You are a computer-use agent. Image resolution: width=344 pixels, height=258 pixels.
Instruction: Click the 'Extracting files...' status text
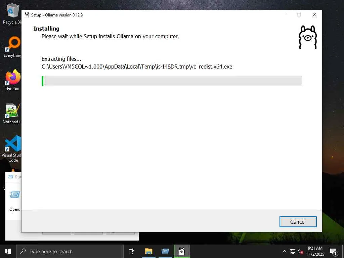(61, 59)
